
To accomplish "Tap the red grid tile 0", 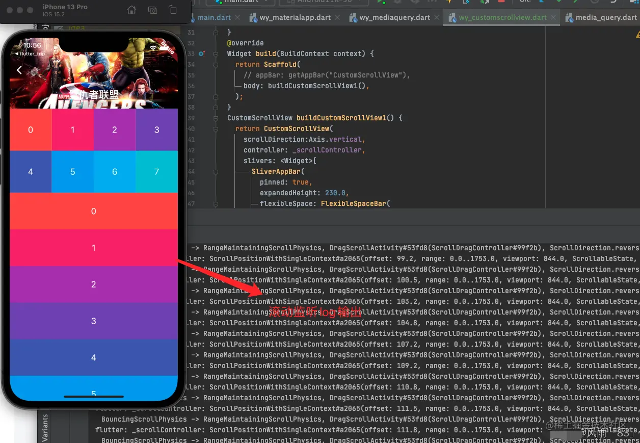I will tap(31, 129).
